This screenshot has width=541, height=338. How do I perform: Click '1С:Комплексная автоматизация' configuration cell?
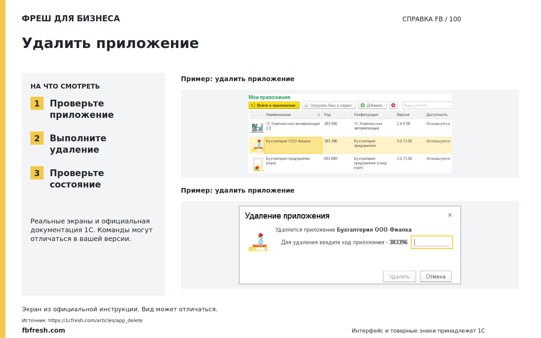point(368,126)
